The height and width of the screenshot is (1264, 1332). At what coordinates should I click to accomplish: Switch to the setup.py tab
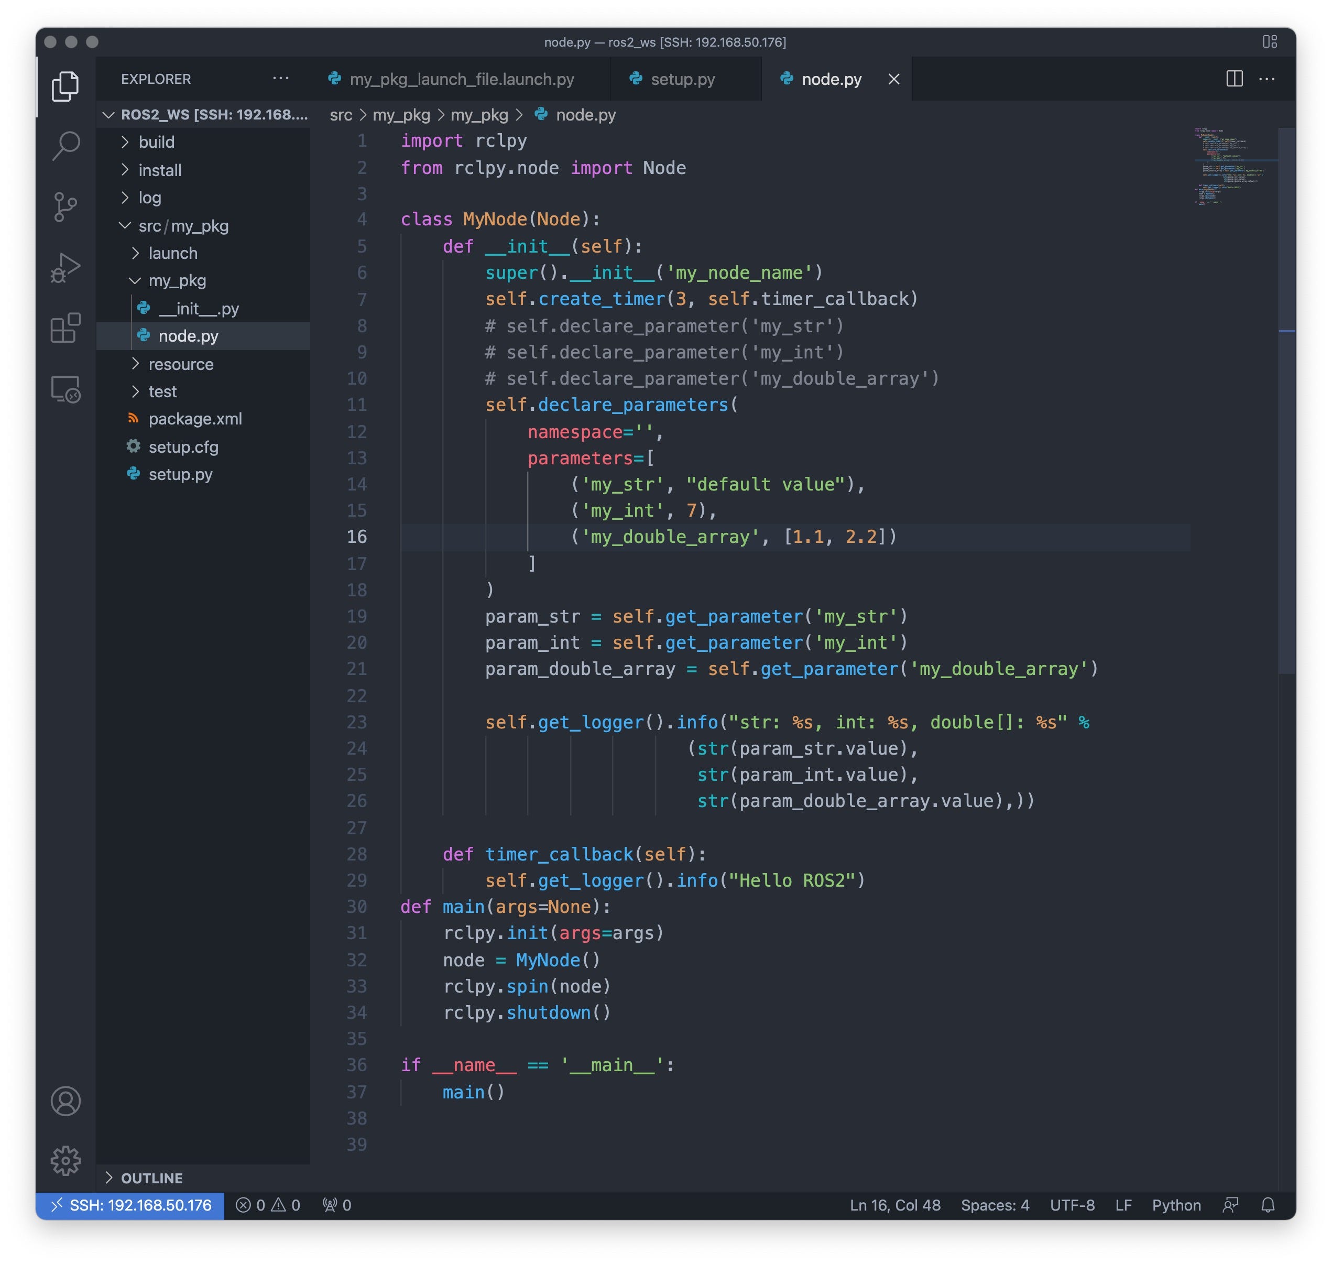[x=682, y=79]
